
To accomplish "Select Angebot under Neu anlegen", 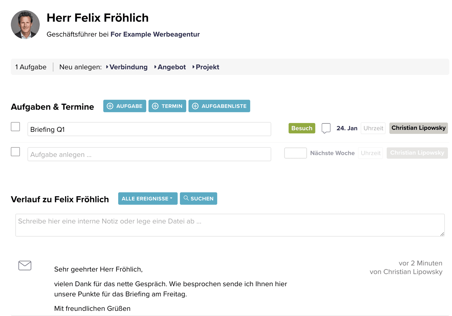I will 171,67.
